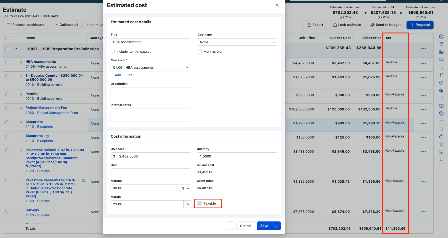Click the document download icon
The height and width of the screenshot is (238, 448).
441,152
